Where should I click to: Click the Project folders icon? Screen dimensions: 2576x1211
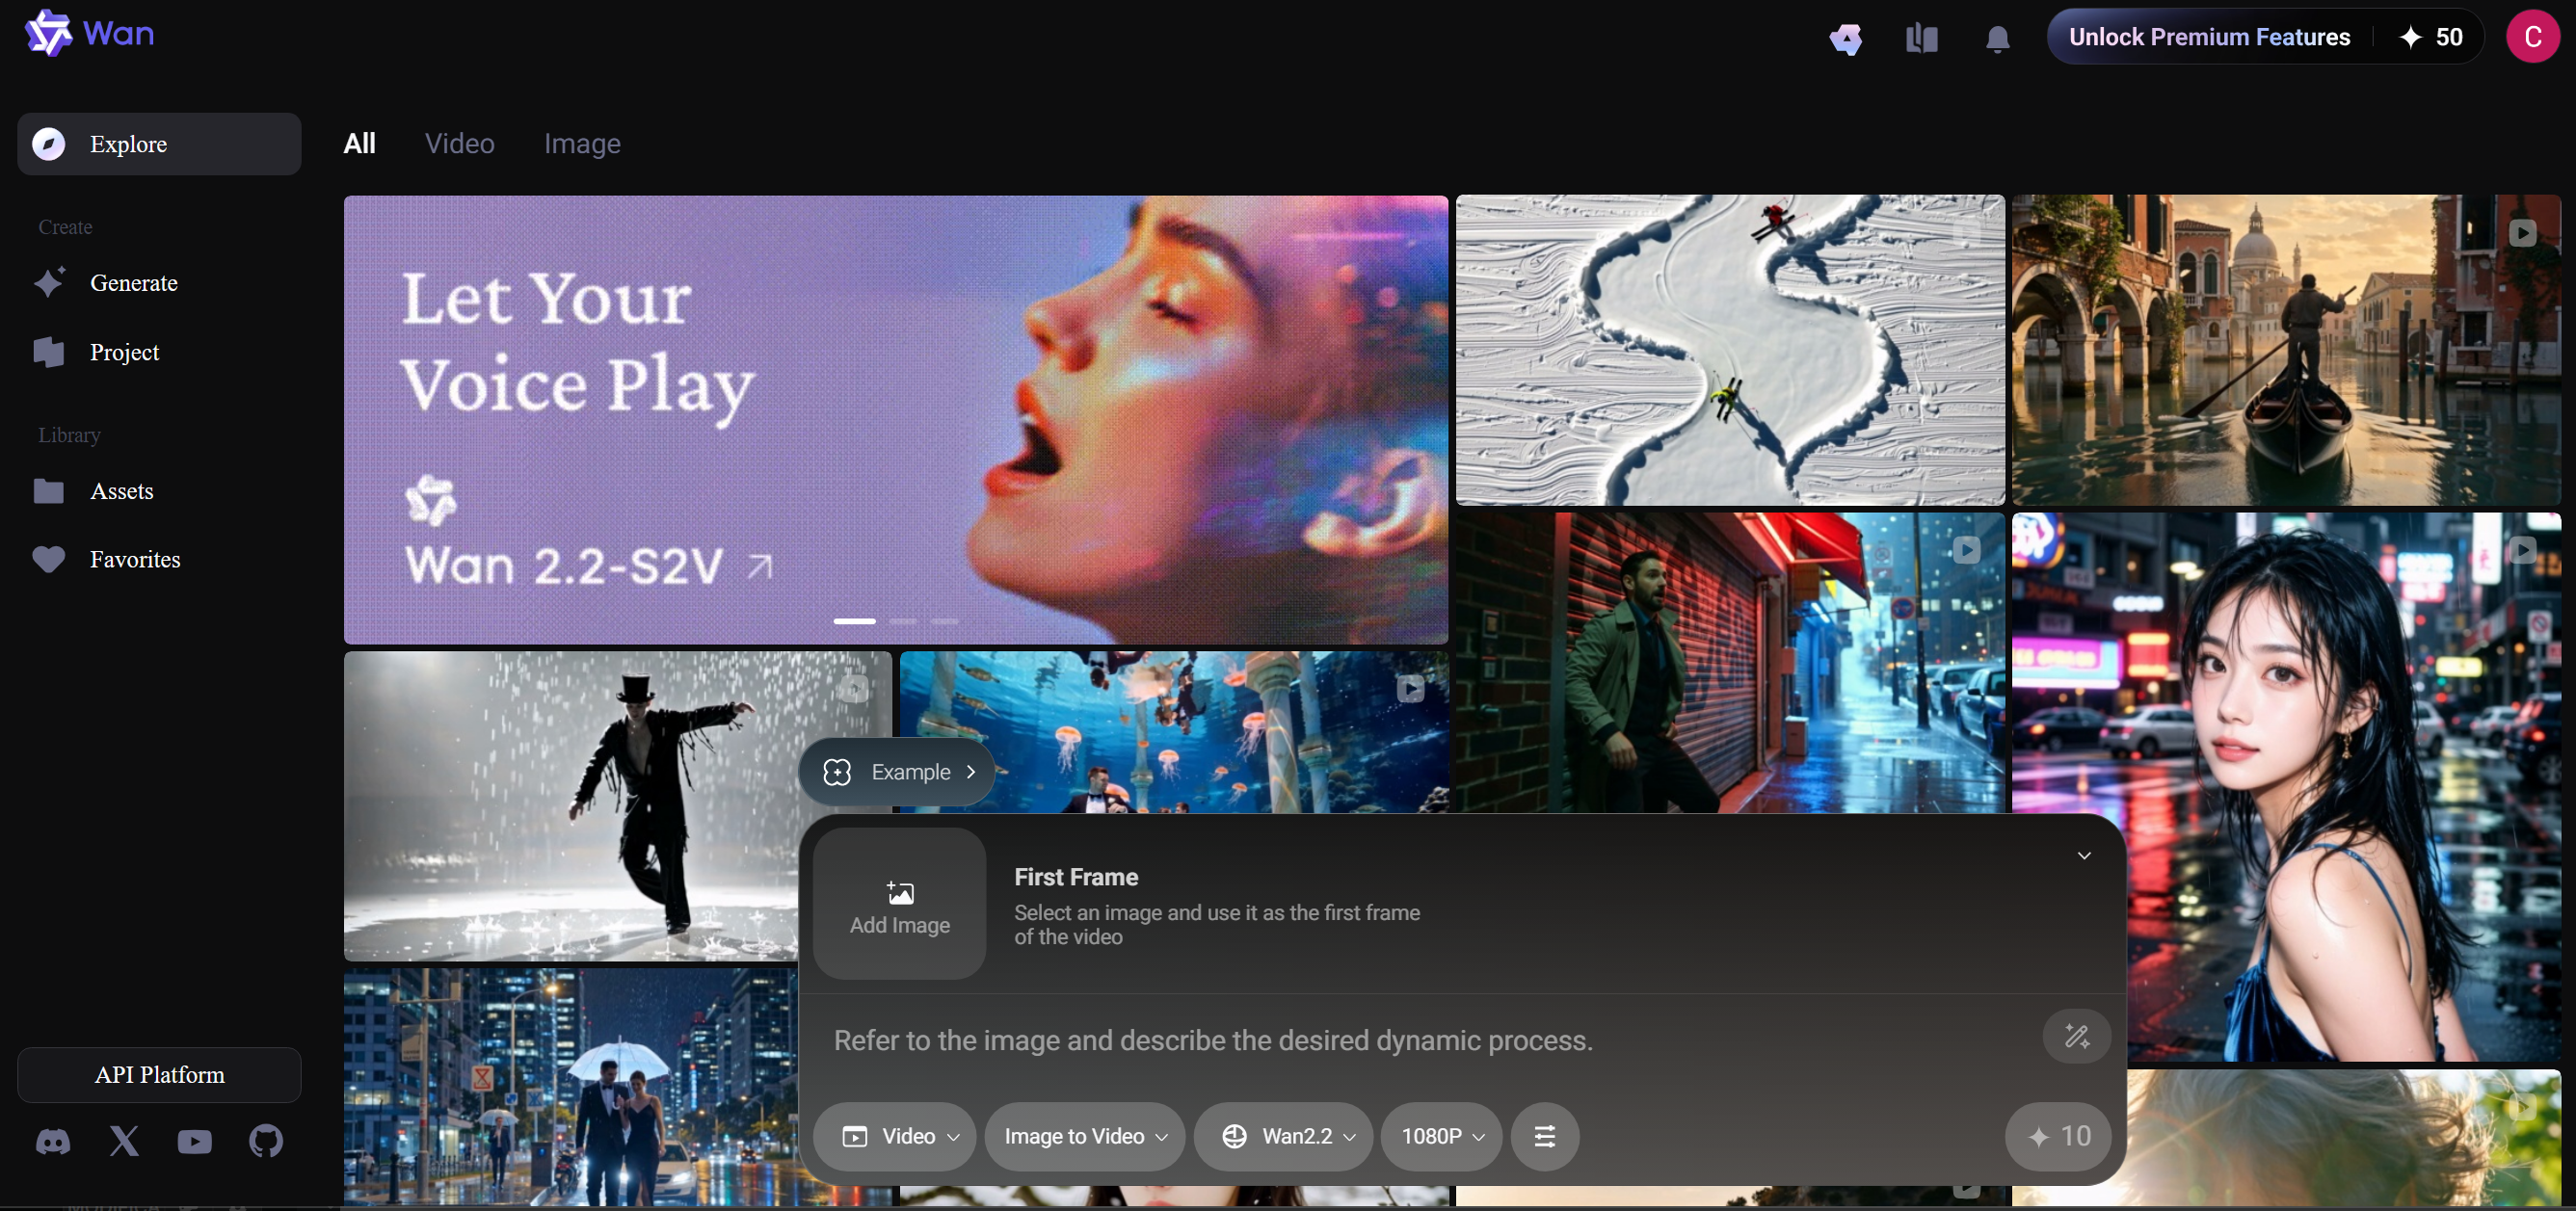click(48, 352)
